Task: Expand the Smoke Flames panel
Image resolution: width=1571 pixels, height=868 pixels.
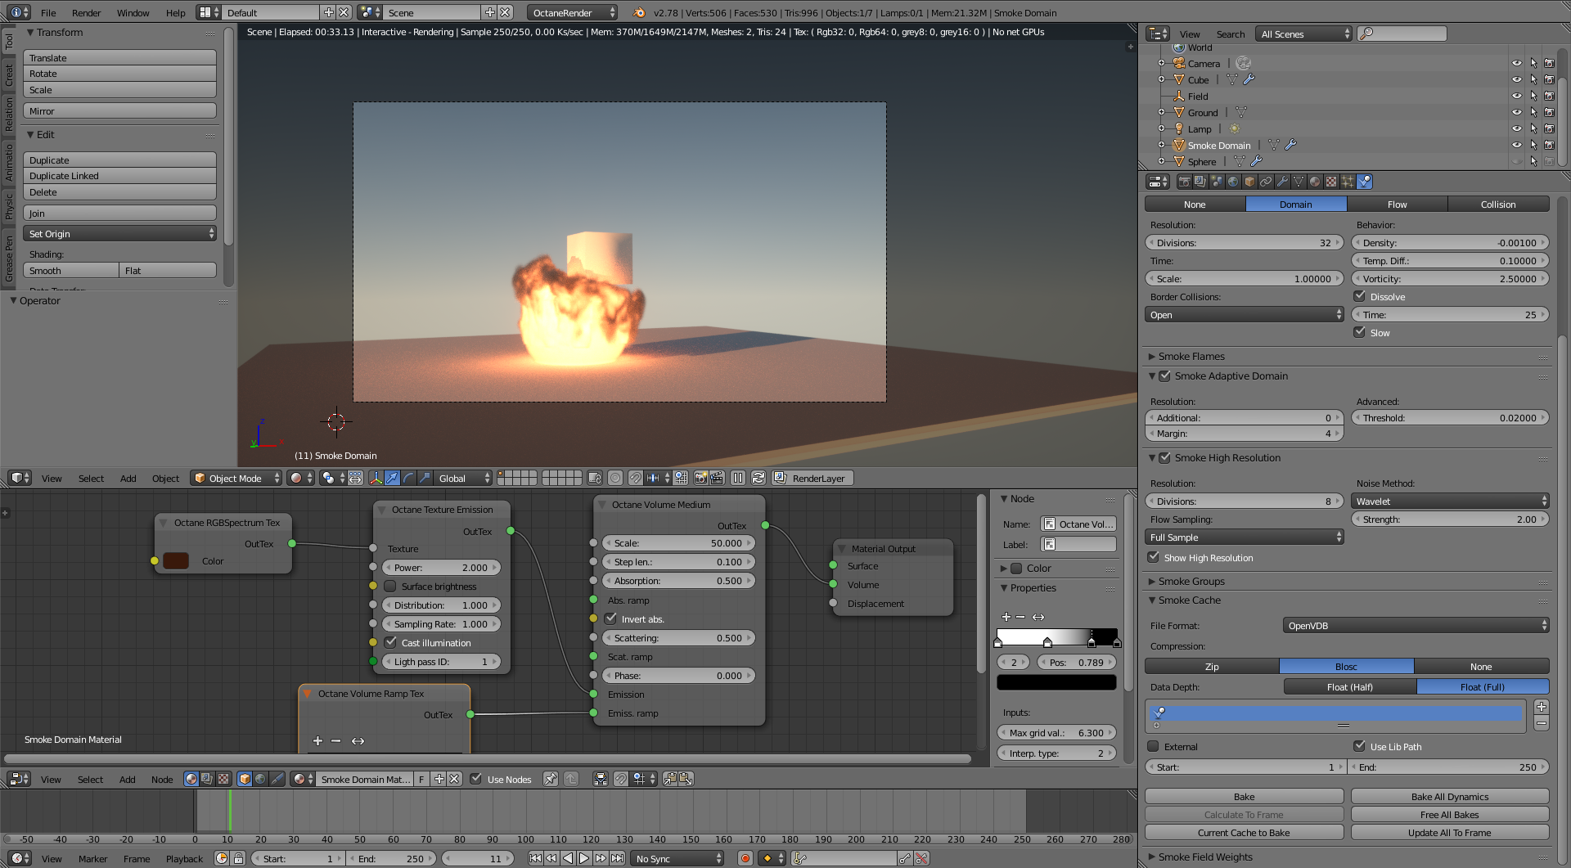Action: (x=1191, y=356)
